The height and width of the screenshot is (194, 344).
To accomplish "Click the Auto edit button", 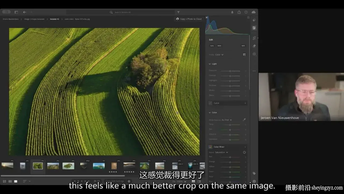I will point(212,46).
